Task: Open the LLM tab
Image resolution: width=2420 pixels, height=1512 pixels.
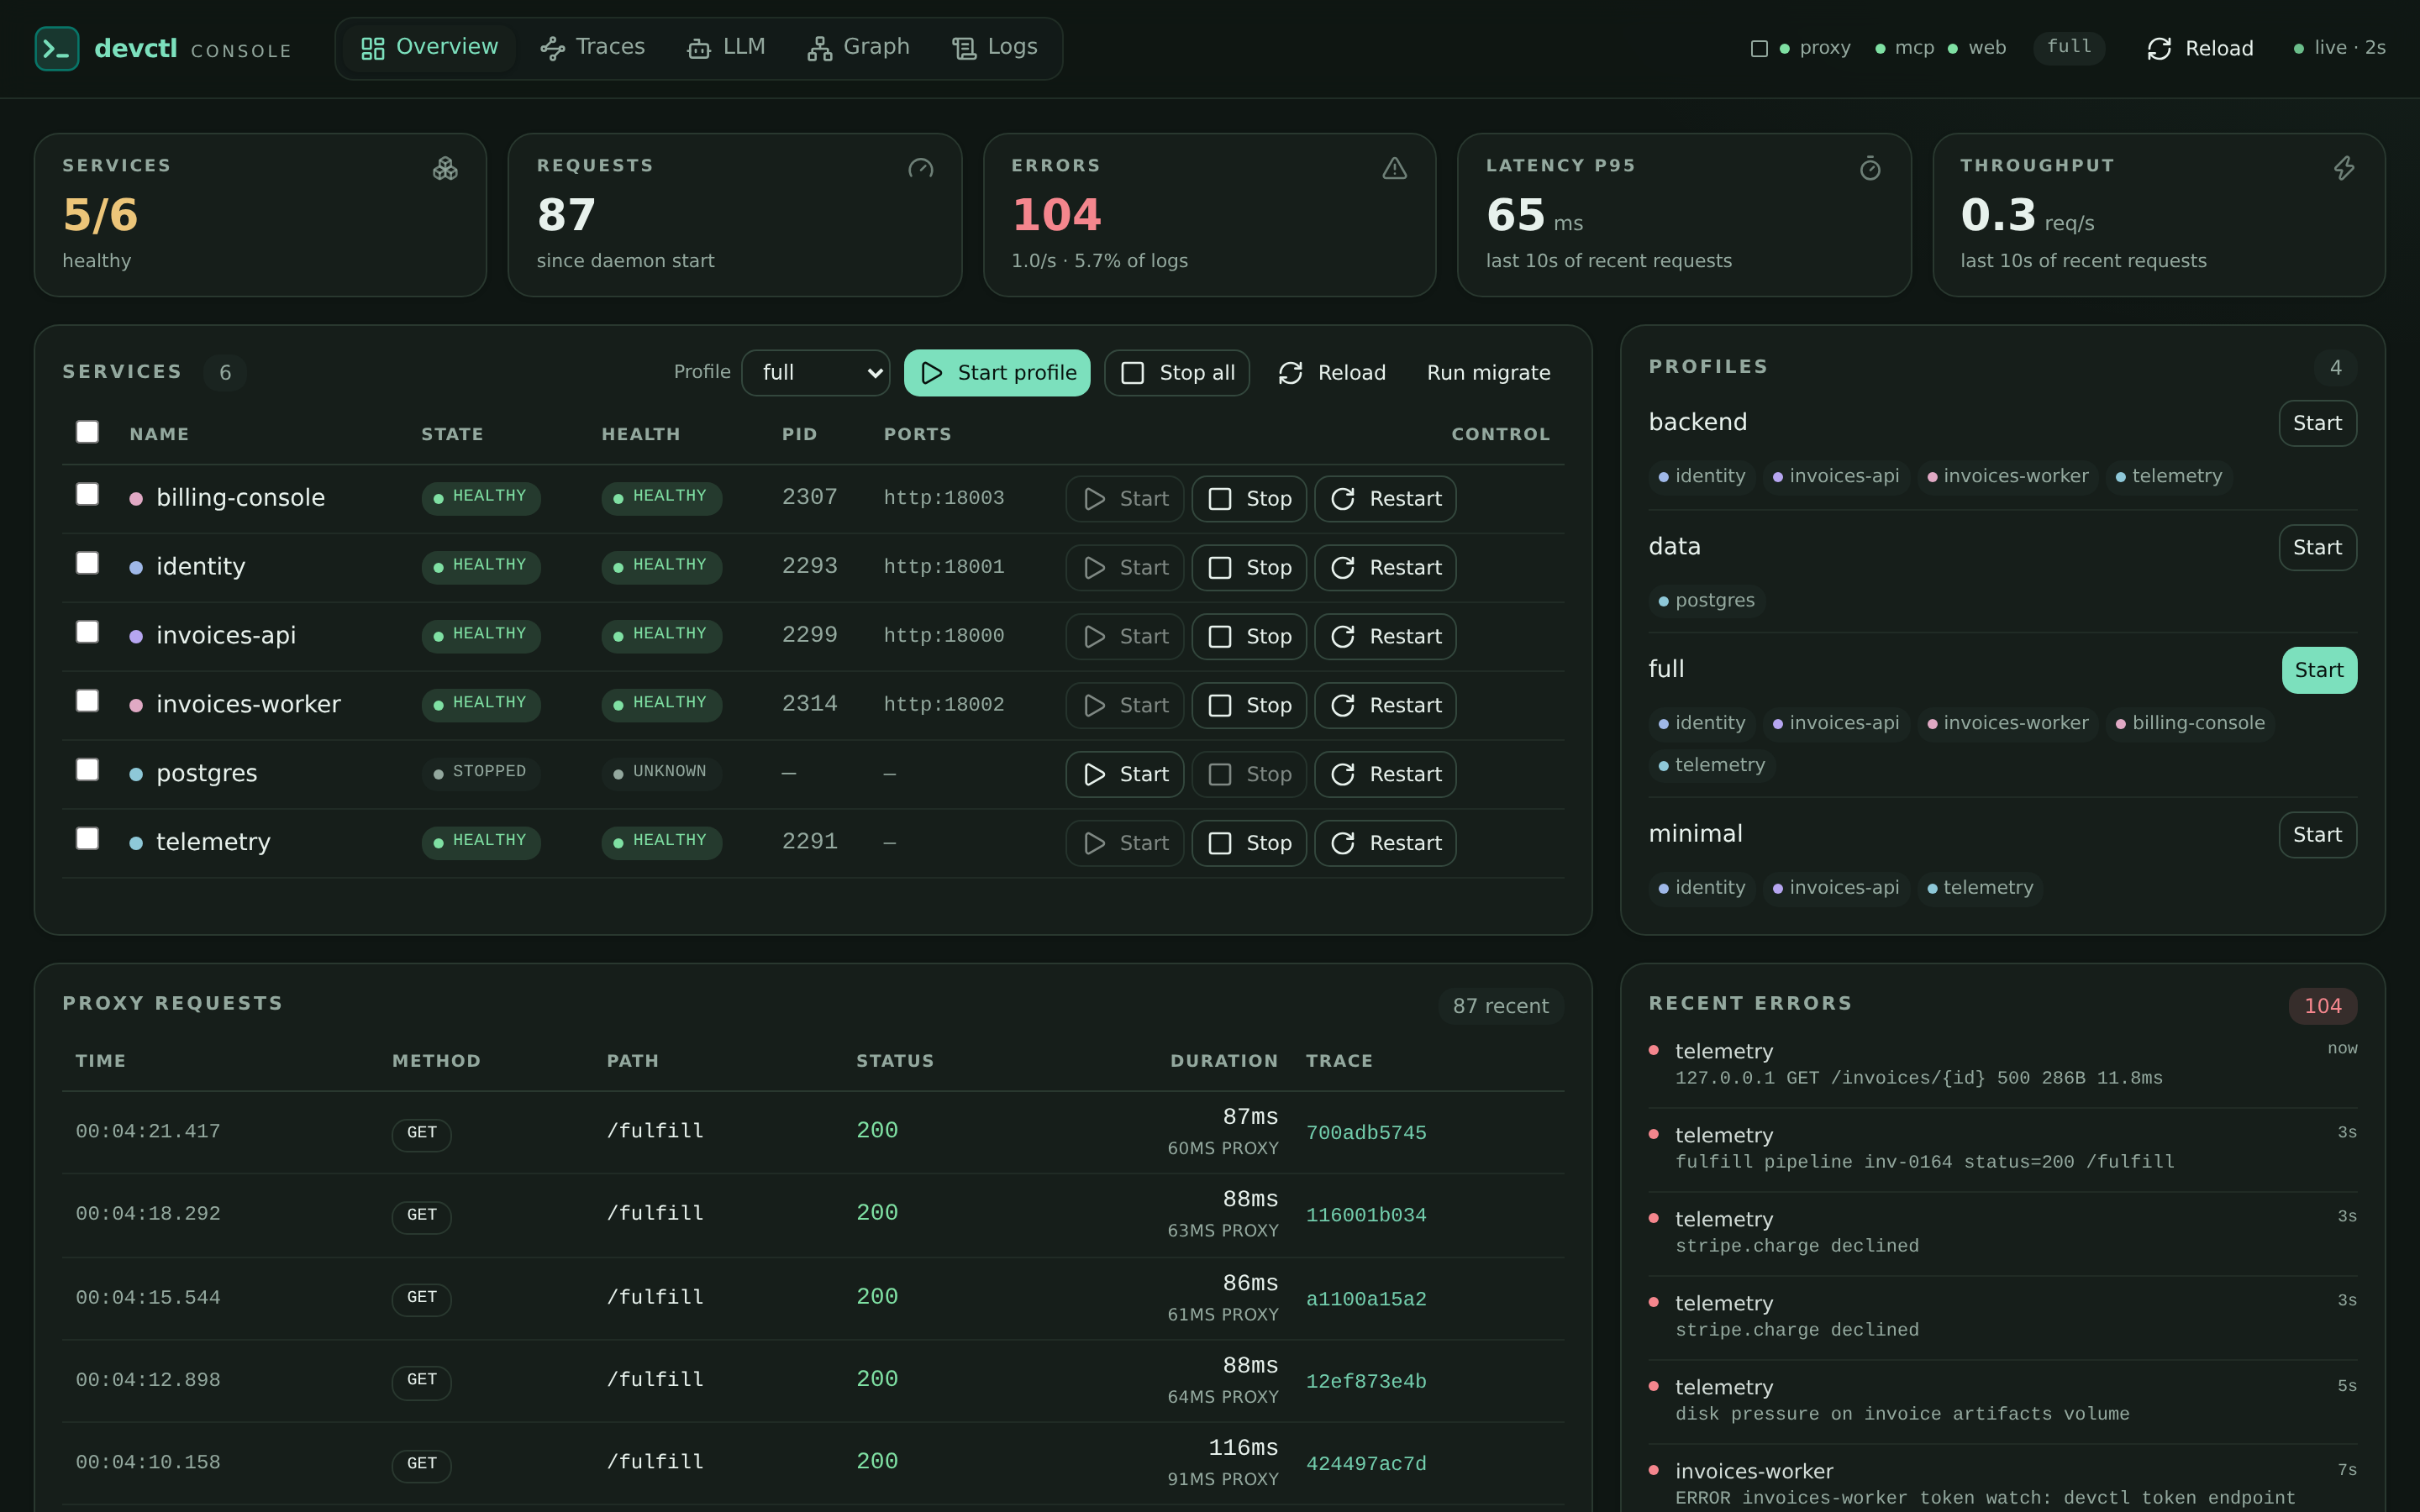Action: (x=727, y=47)
